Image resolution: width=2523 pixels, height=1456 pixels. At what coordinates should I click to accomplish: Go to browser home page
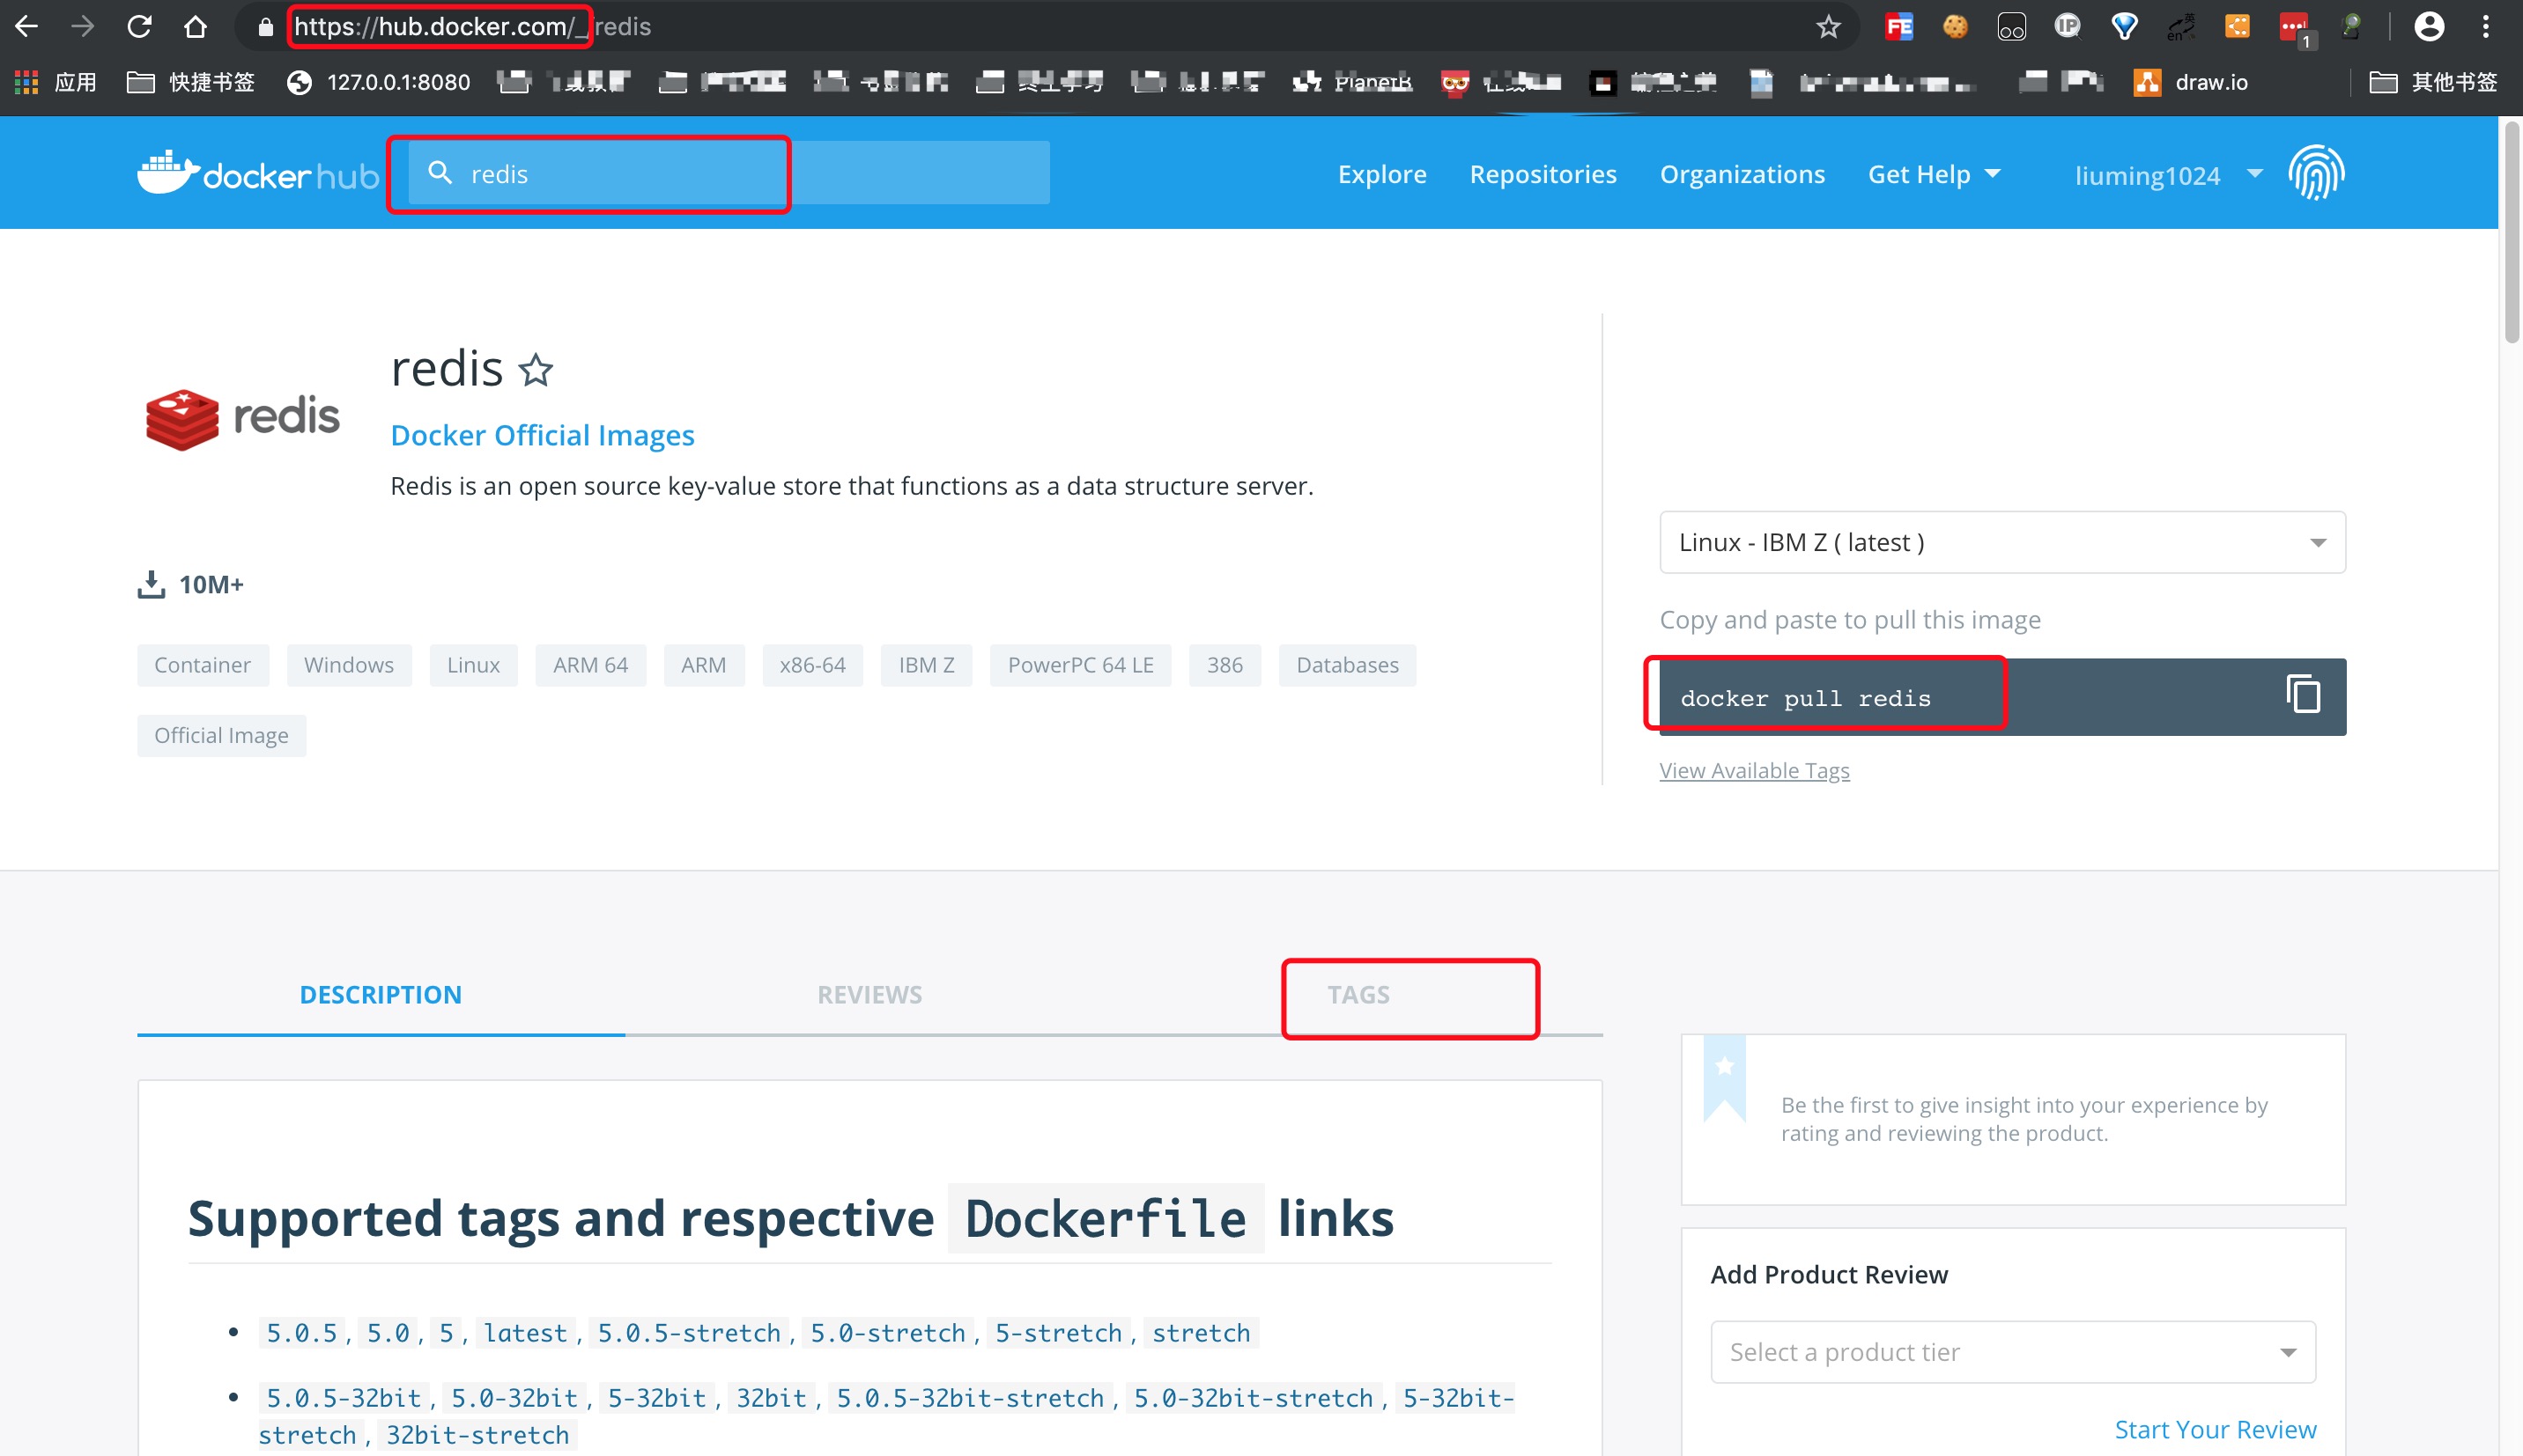pyautogui.click(x=195, y=27)
